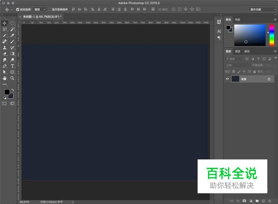Open the layer blend mode dropdown

tap(237, 65)
